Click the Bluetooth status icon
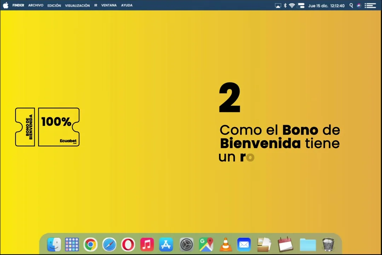Viewport: 382px width, 255px height. click(285, 5)
